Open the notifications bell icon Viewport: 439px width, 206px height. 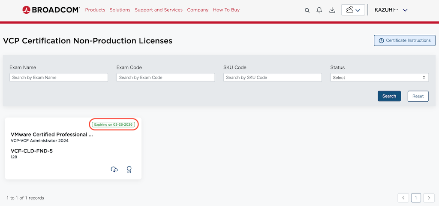coord(319,10)
